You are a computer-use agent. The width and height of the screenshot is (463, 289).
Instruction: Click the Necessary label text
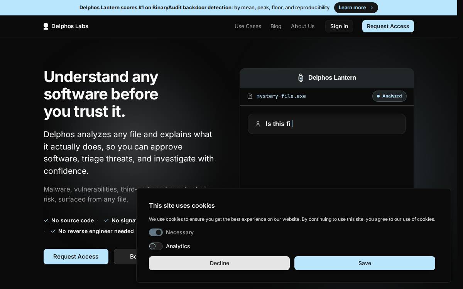[180, 232]
